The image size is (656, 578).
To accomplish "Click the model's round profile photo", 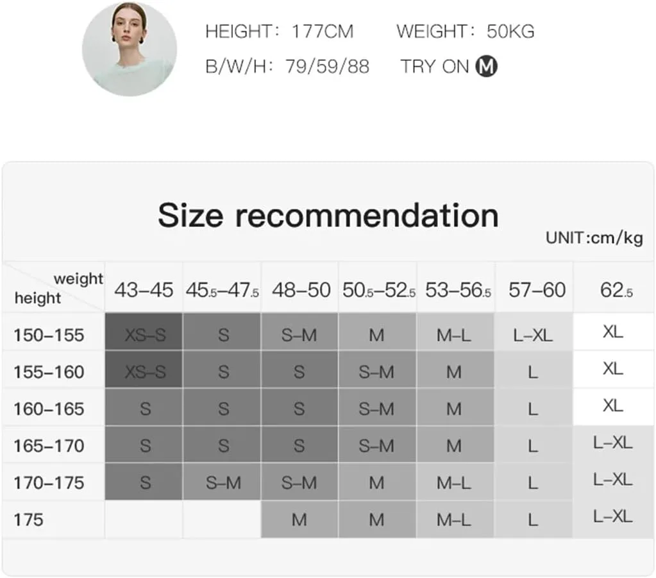I will point(130,48).
